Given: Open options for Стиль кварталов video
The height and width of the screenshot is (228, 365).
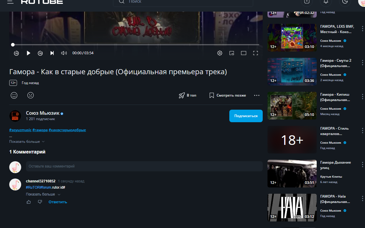Looking at the screenshot, I should (362, 131).
